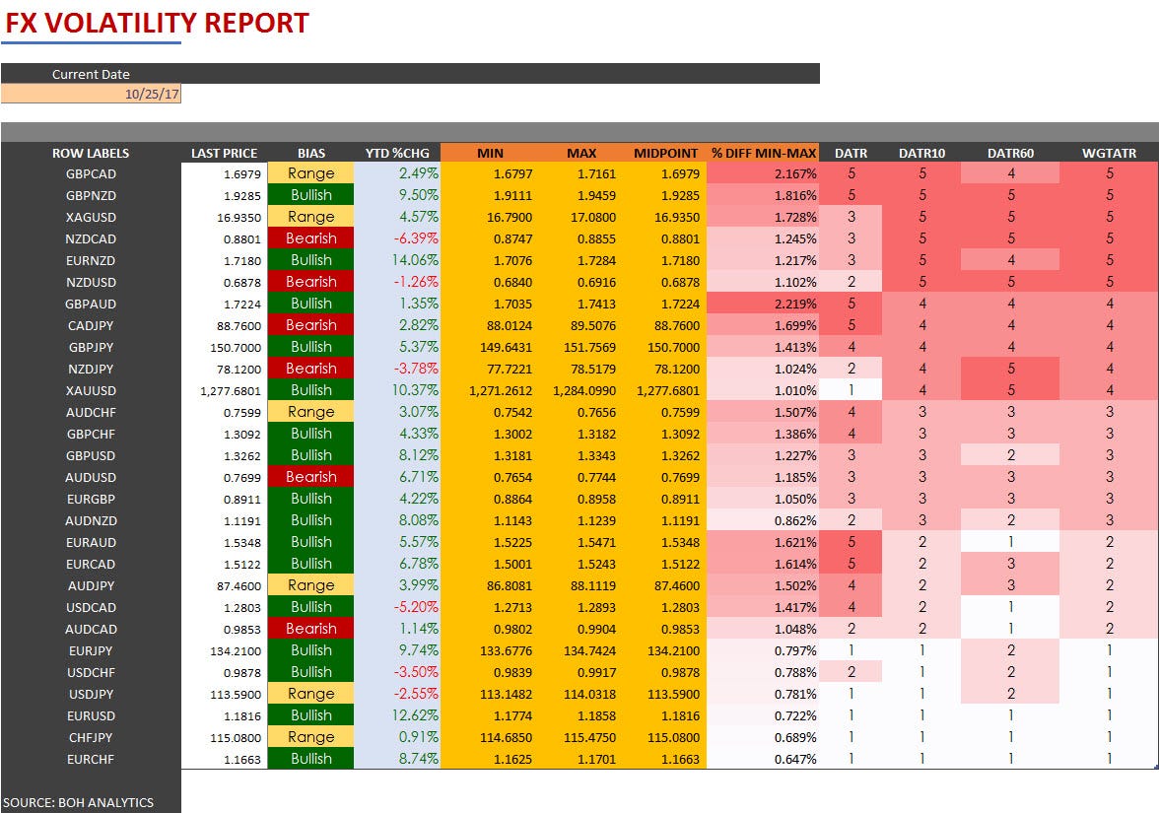Image resolution: width=1159 pixels, height=813 pixels.
Task: Select the AUDUSD row label
Action: [91, 477]
